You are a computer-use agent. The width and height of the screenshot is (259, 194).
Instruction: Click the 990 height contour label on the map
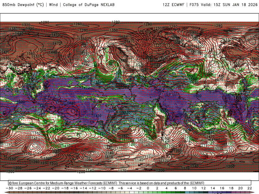click(x=212, y=156)
